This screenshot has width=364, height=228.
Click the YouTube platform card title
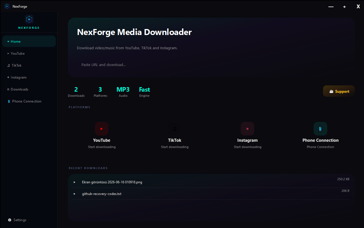[x=102, y=140]
